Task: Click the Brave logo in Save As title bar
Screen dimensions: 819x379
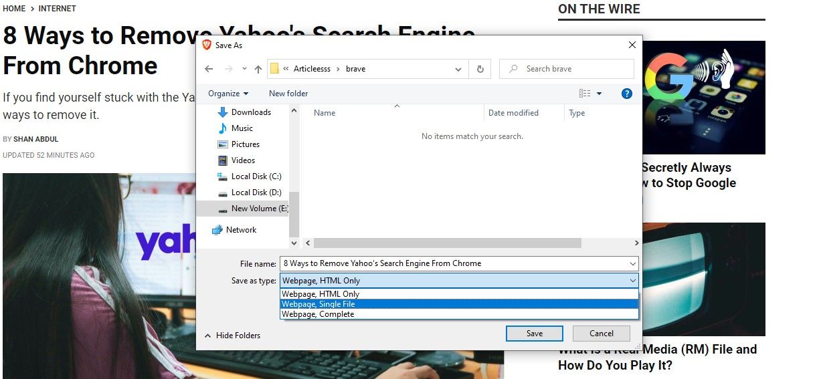Action: tap(207, 45)
